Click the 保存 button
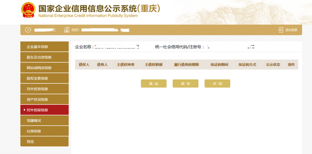The width and height of the screenshot is (312, 154). tap(186, 84)
